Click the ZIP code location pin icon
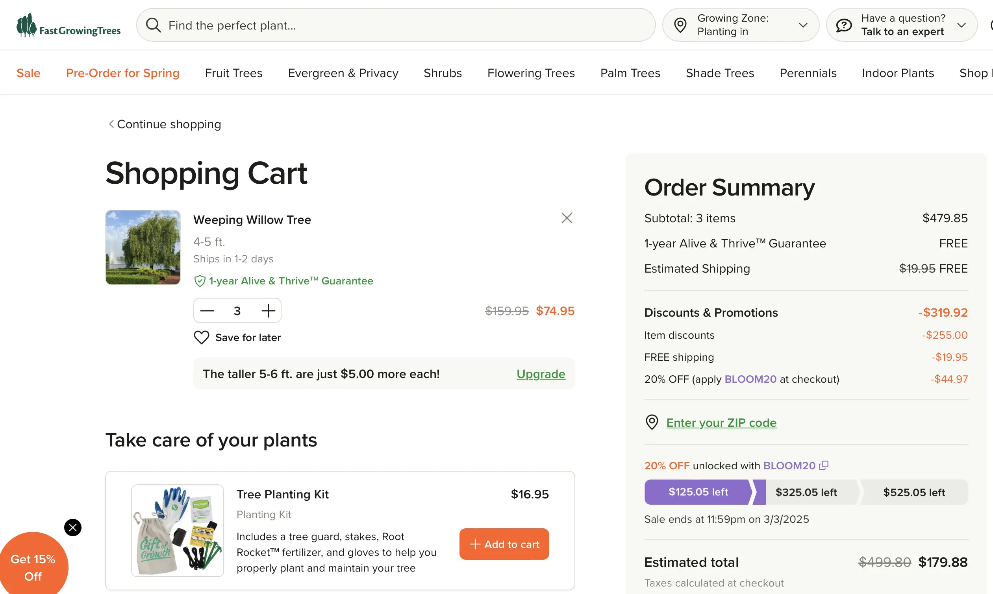Screen dimensions: 993x594 652,422
